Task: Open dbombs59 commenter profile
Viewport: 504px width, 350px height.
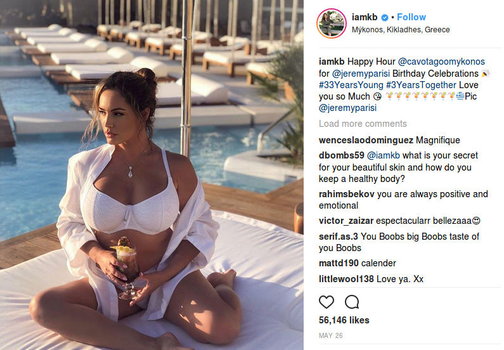Action: (341, 155)
